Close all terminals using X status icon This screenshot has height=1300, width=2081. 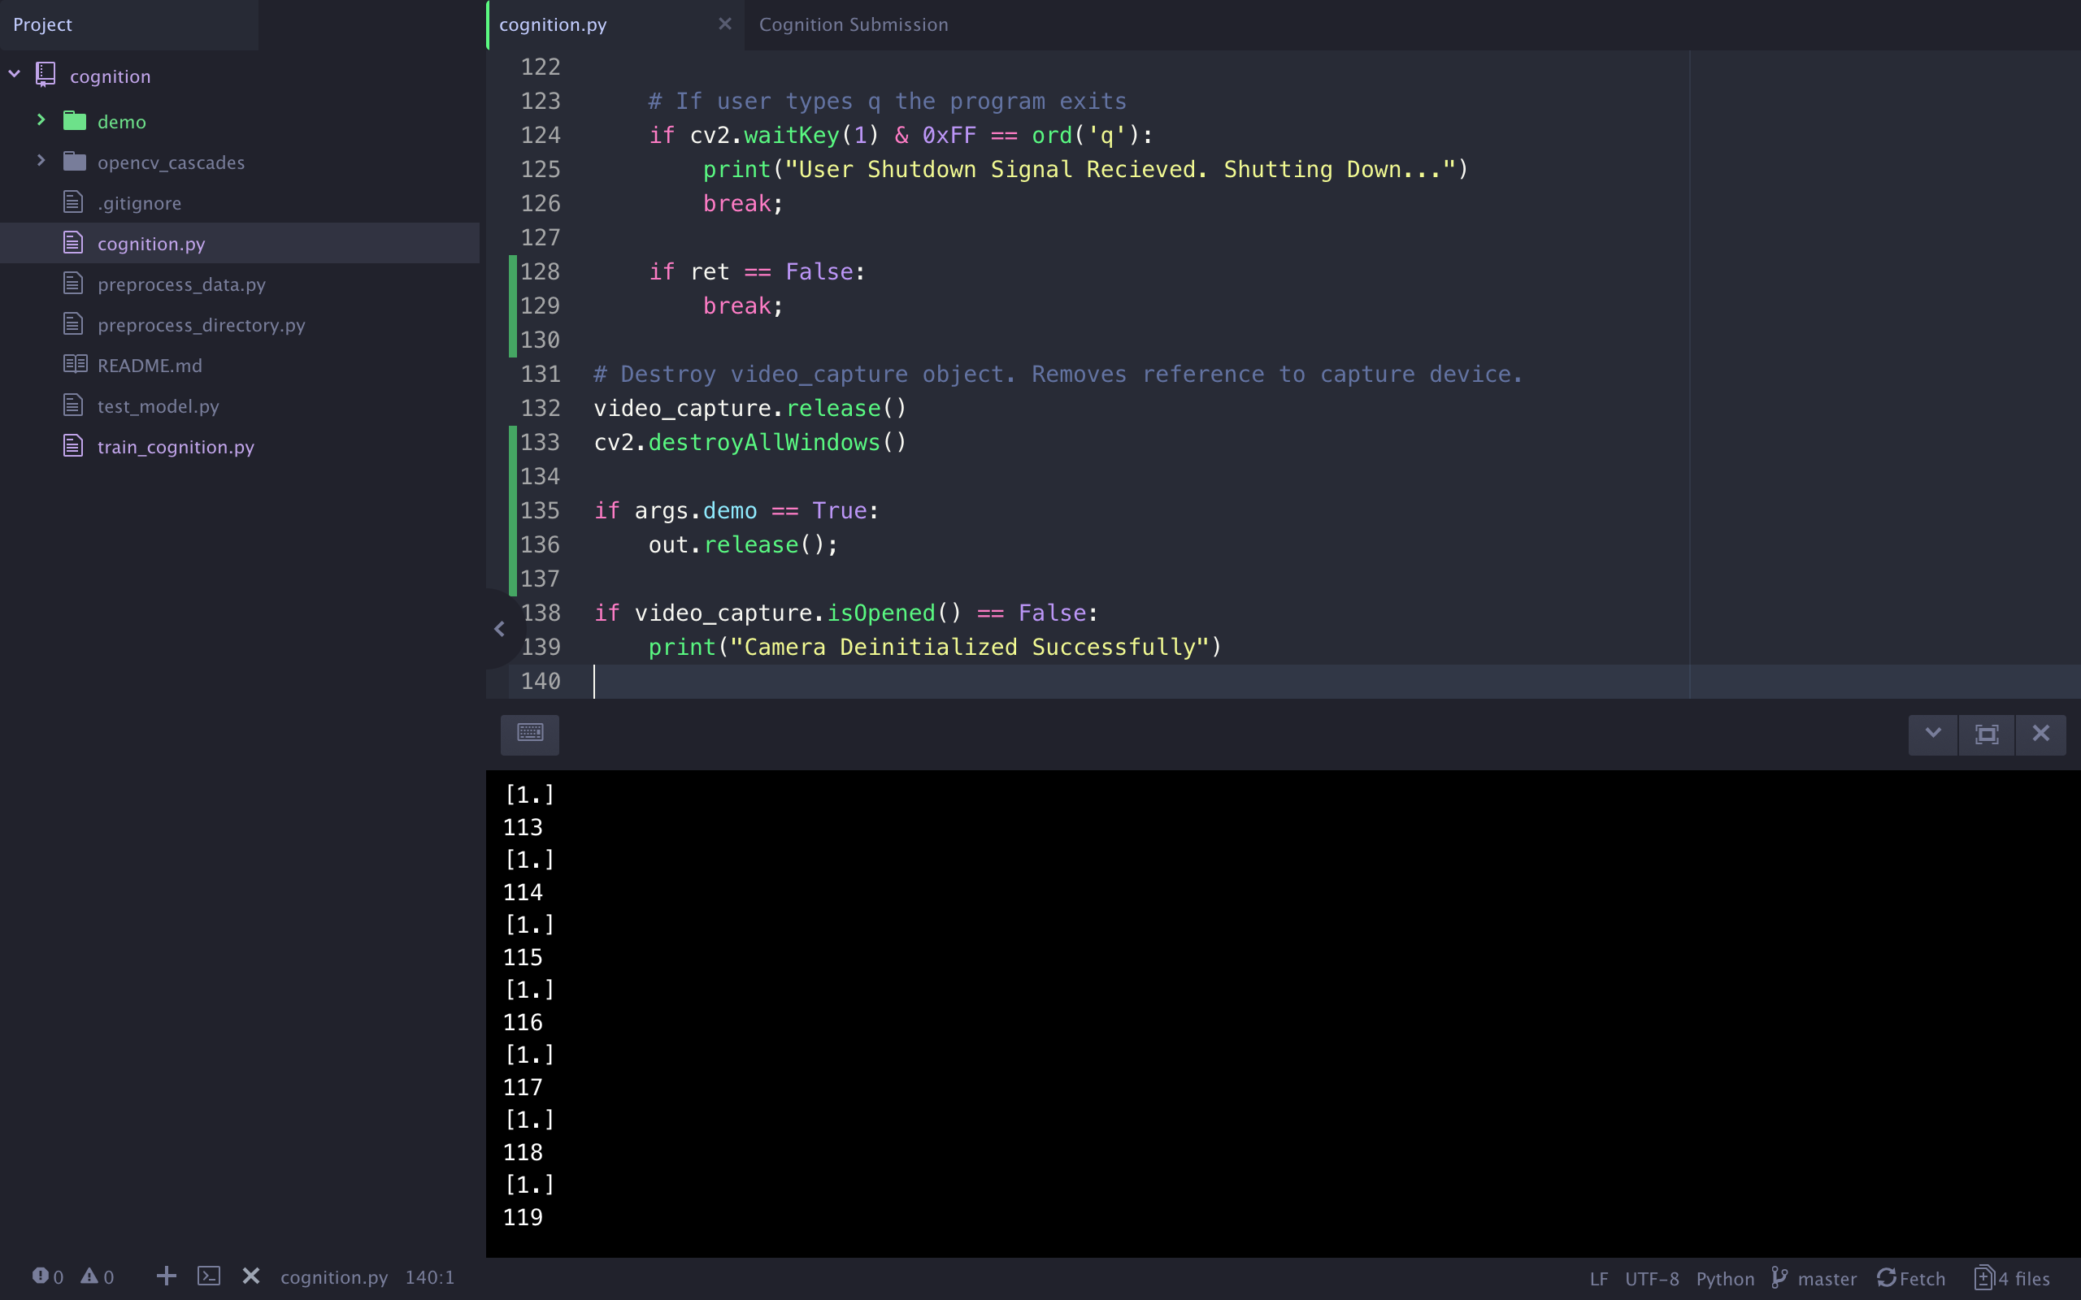click(x=250, y=1276)
